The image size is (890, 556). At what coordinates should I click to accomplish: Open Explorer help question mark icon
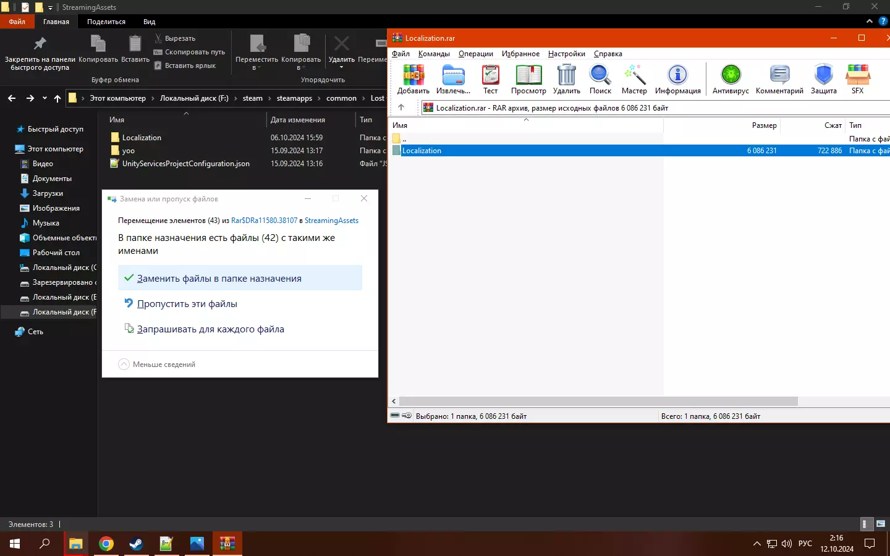coord(883,21)
